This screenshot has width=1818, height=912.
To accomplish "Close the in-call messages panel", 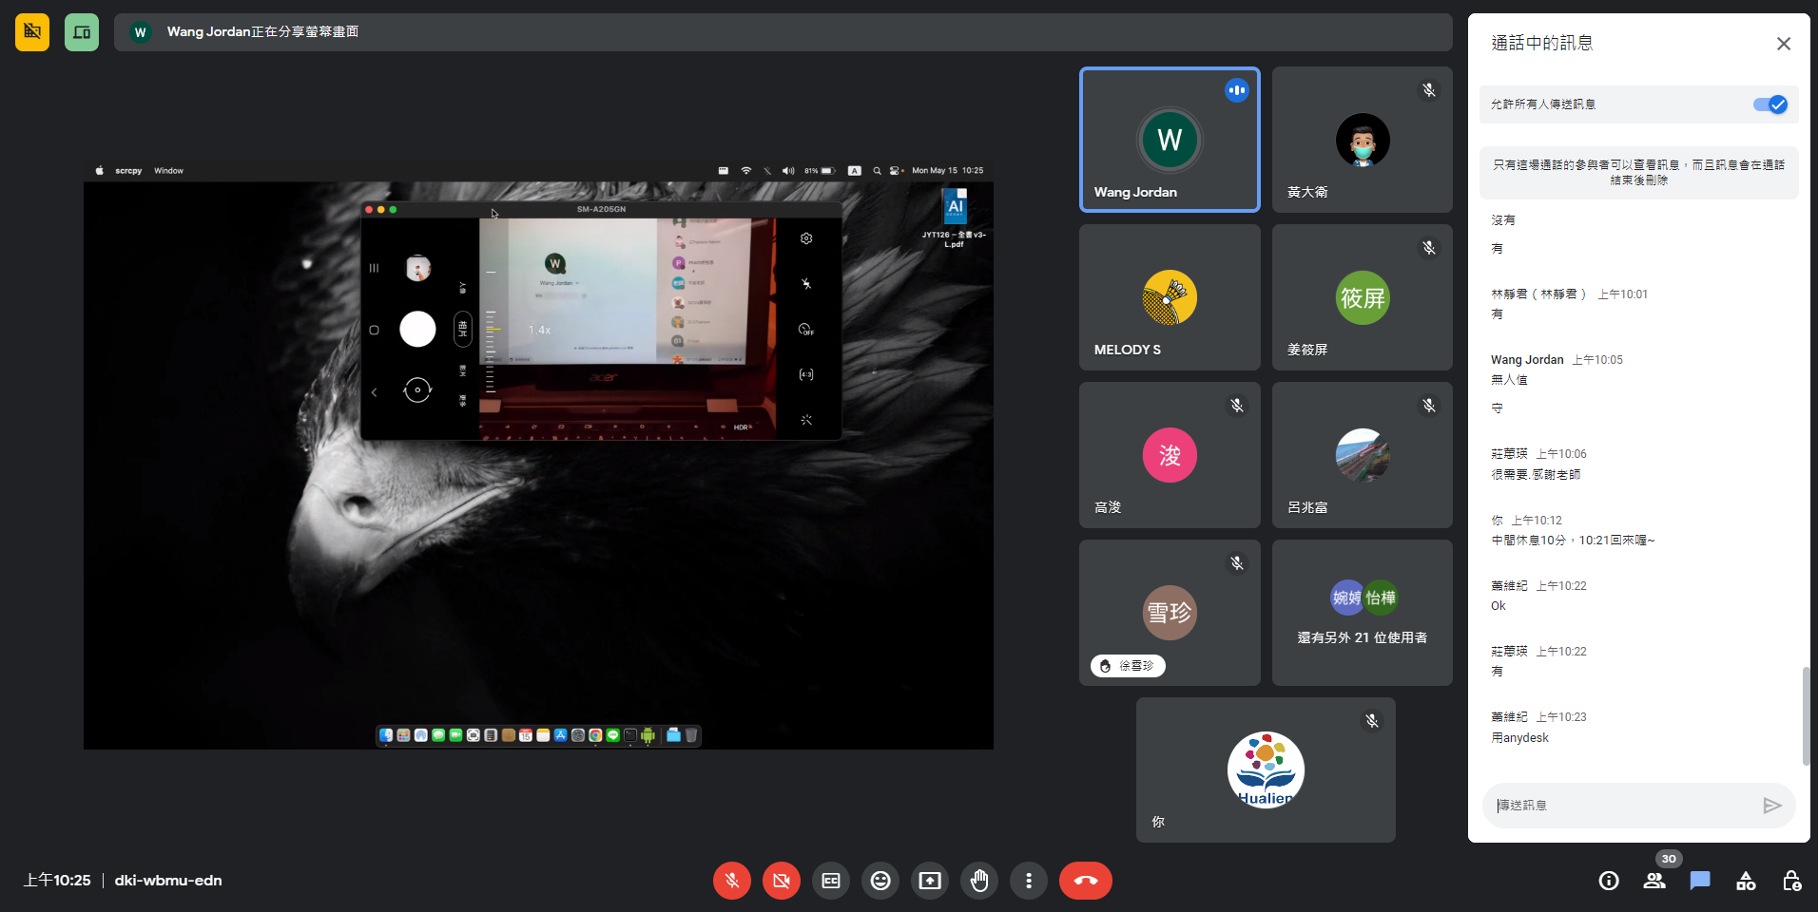I will [1784, 44].
